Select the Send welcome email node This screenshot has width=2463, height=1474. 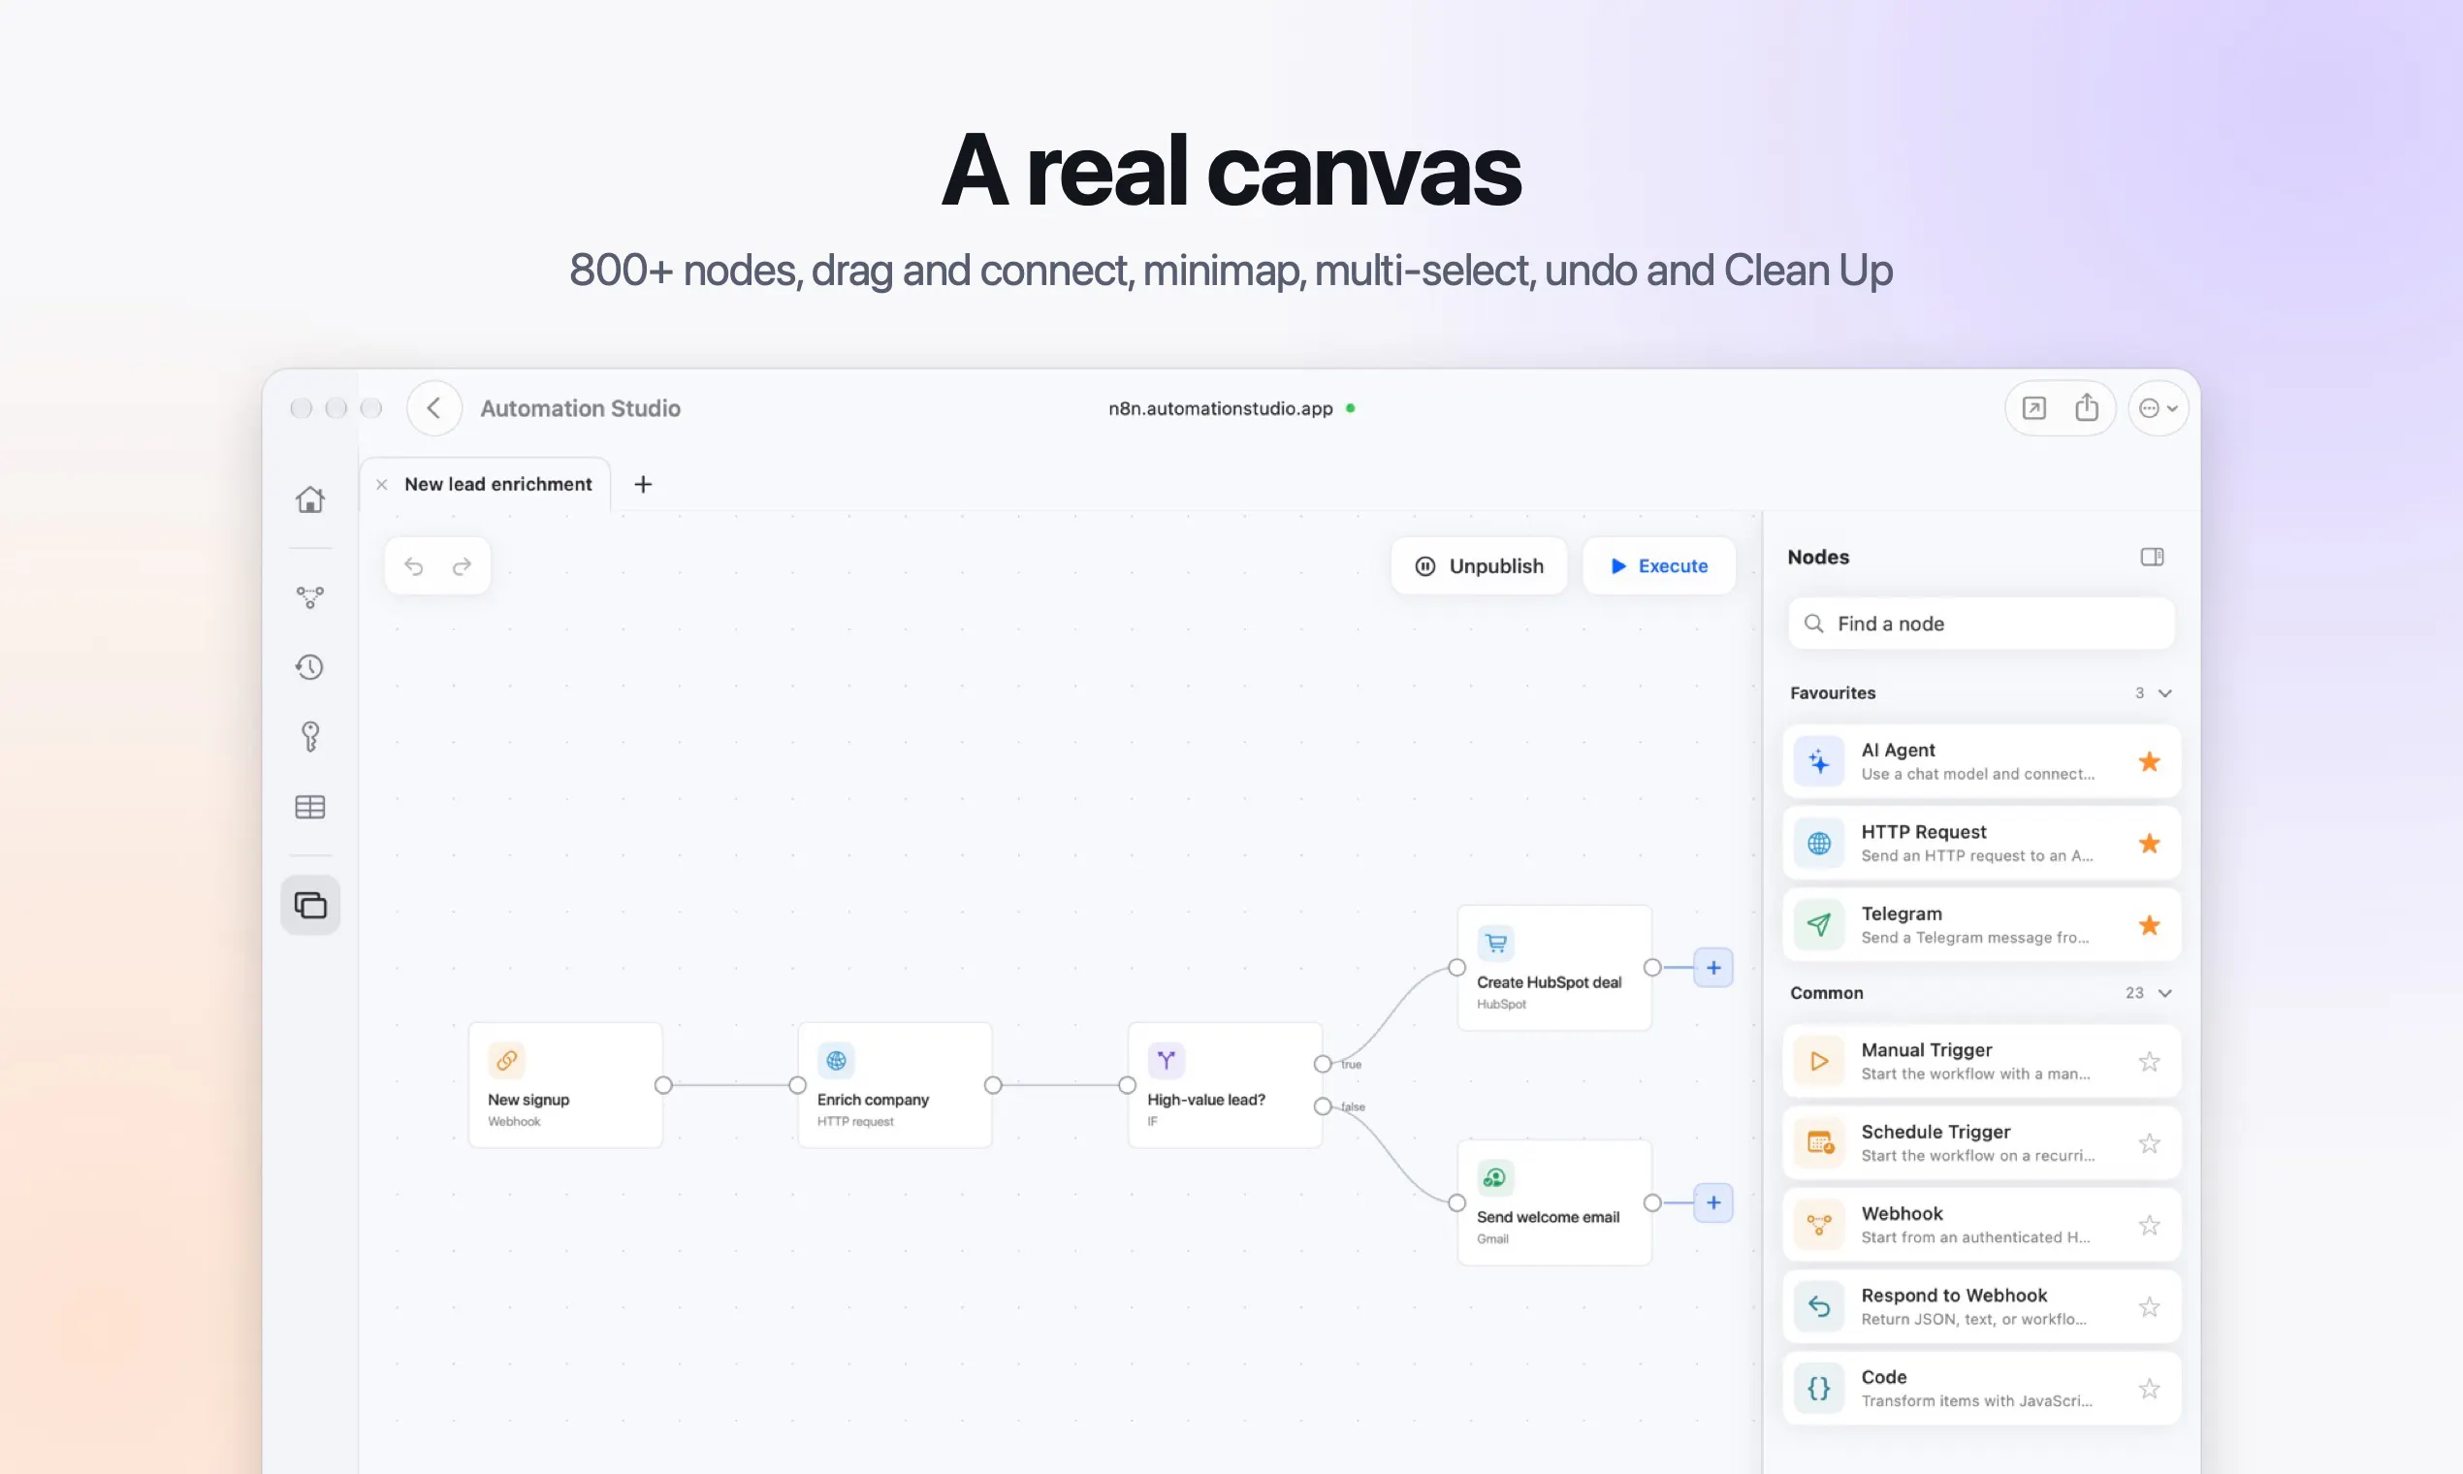(1554, 1202)
